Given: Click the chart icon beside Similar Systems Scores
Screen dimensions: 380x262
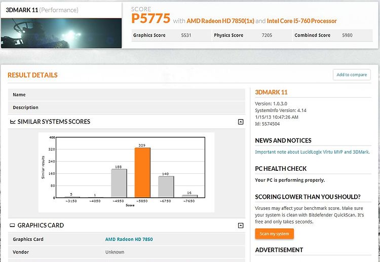Looking at the screenshot, I should click(x=13, y=122).
